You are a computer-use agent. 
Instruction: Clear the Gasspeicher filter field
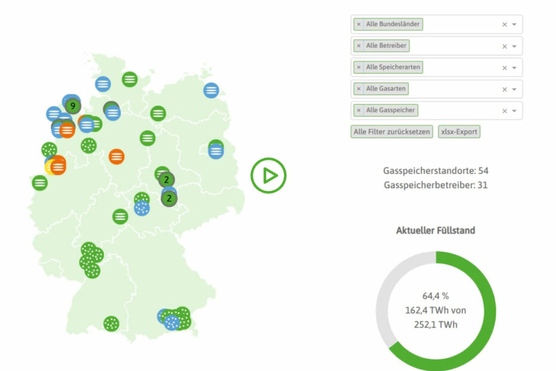pyautogui.click(x=504, y=111)
